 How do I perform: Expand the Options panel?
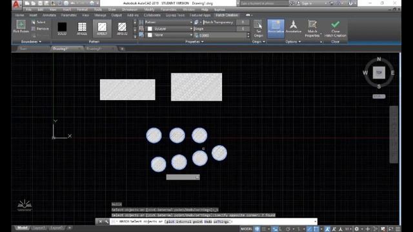click(293, 42)
